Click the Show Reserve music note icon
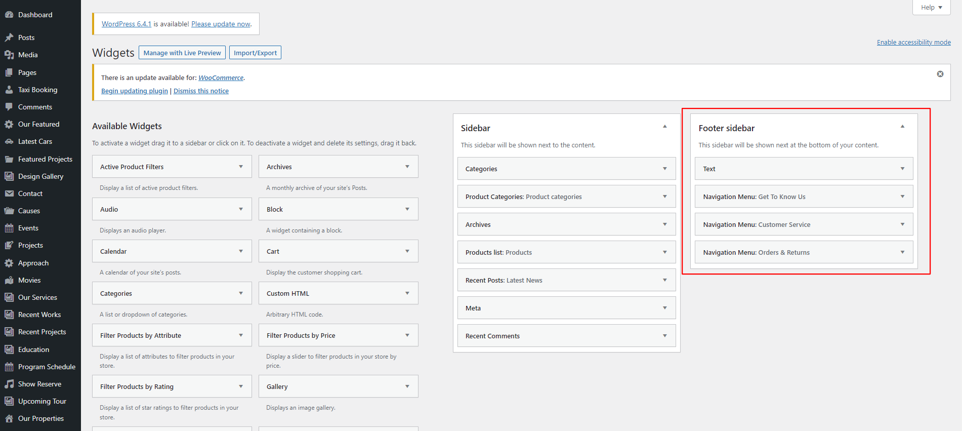This screenshot has height=431, width=962. click(9, 384)
